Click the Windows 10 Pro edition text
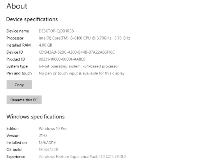This screenshot has width=197, height=163. [53, 128]
